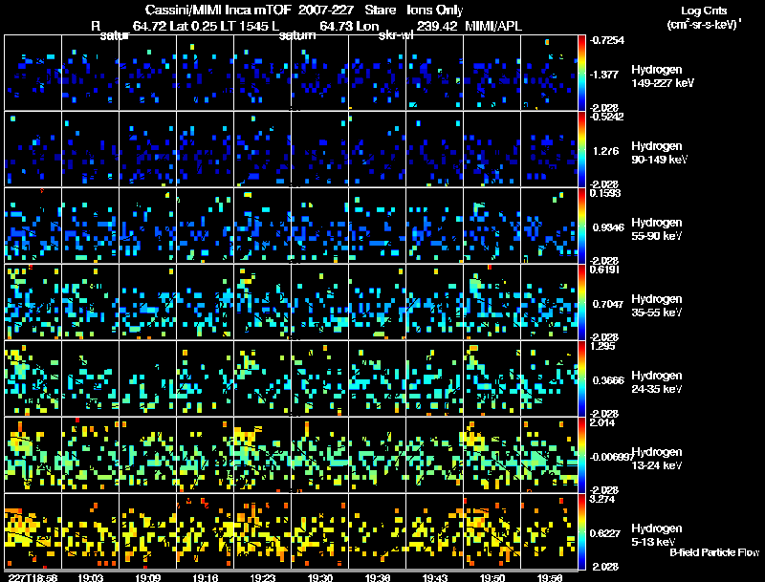Viewport: 765px width, 582px height.
Task: Select the 'Hydrogen 55-90 keV' row label
Action: 657,229
